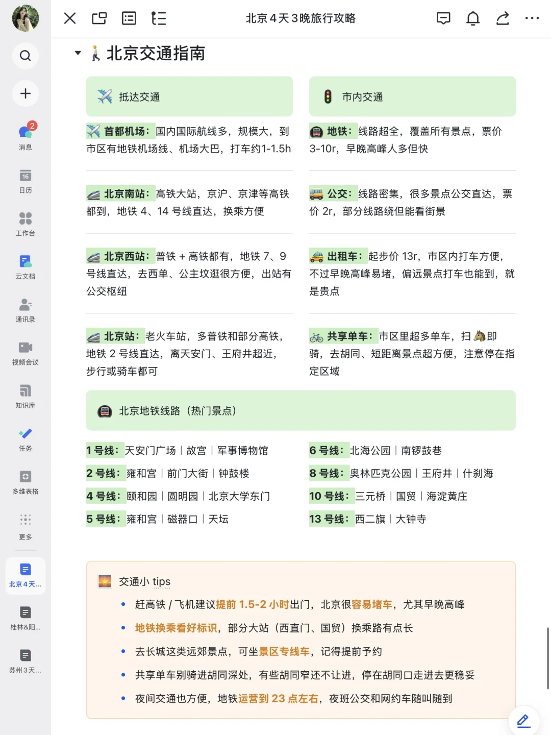This screenshot has height=735, width=551.
Task: Collapse the 北京交通指南 section triangle
Action: click(x=78, y=53)
